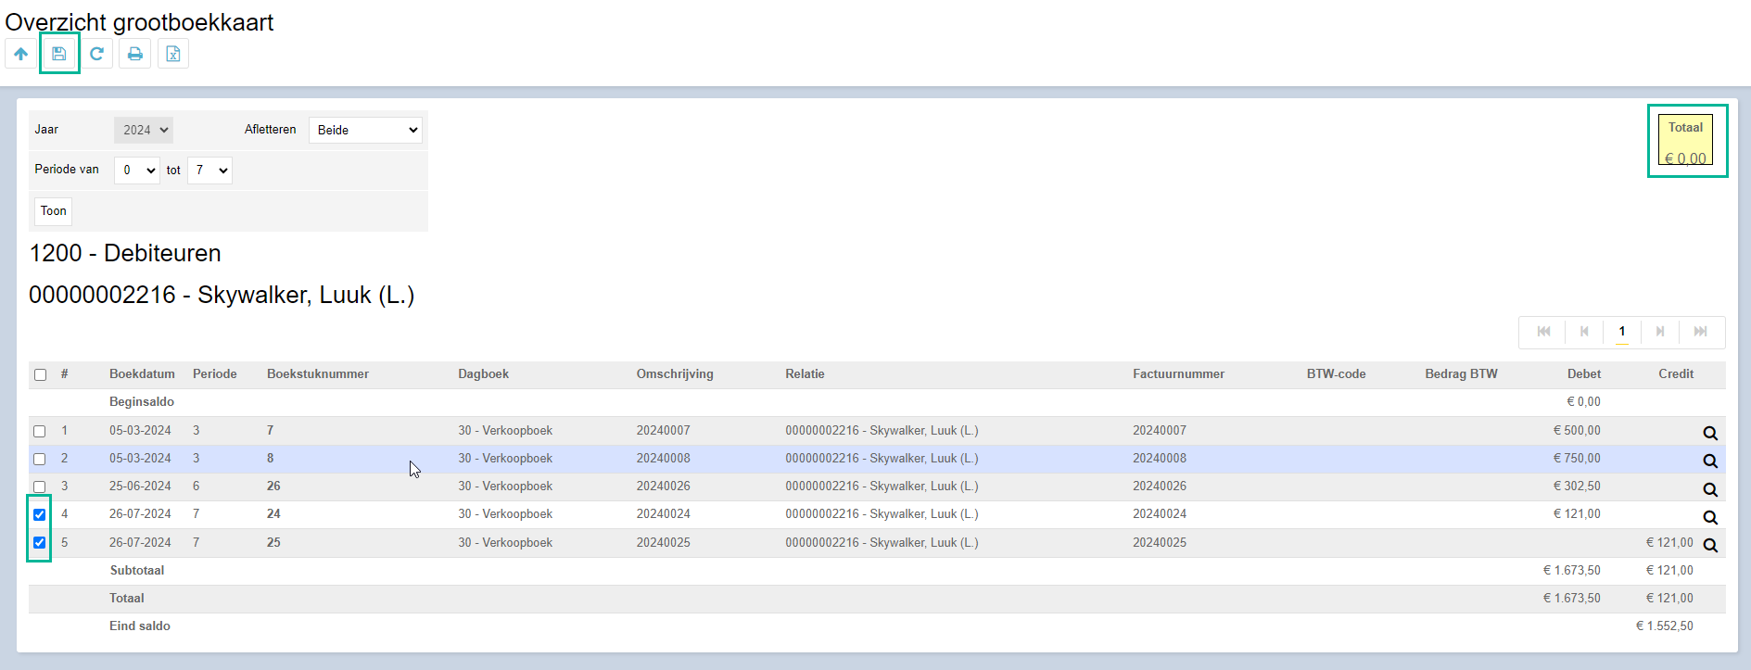Click factuurnummer 20240024 cell
Screen dimensions: 1751x670
(x=1160, y=514)
